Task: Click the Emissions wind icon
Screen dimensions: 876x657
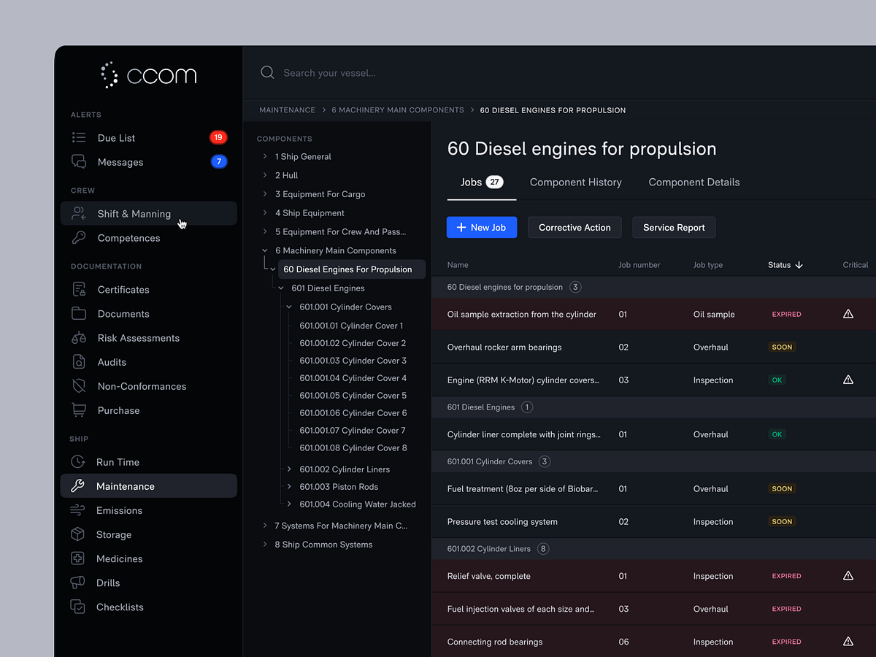Action: pyautogui.click(x=77, y=510)
